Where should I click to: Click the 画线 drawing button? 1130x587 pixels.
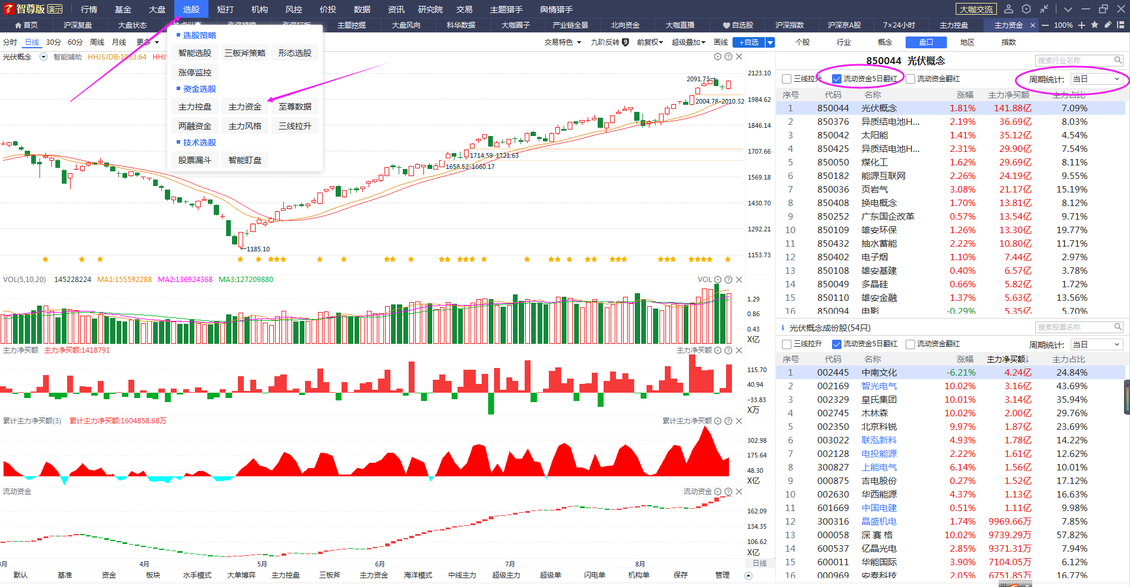tap(721, 42)
